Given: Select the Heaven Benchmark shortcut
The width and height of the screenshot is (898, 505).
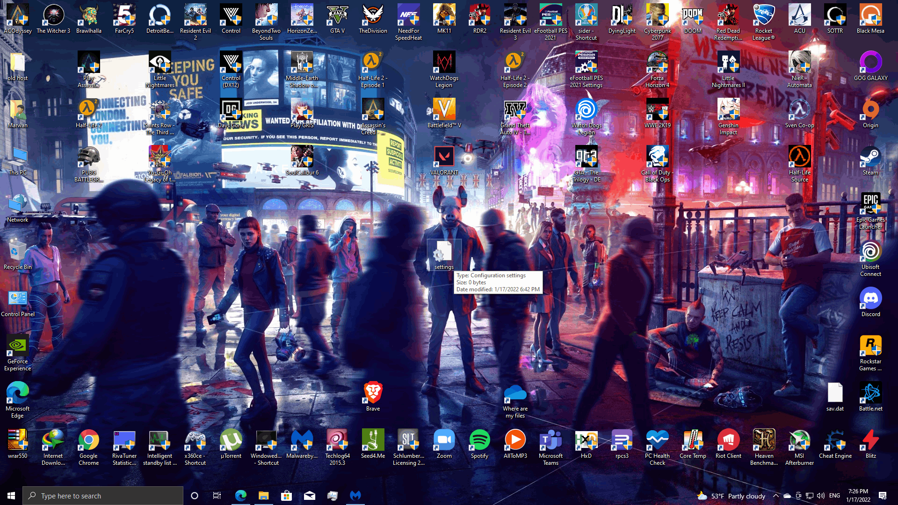Looking at the screenshot, I should [764, 447].
